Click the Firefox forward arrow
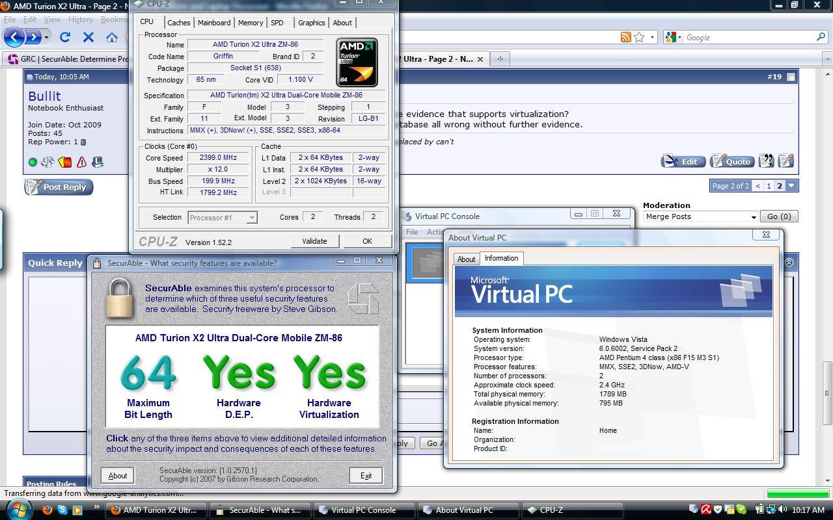 point(33,37)
